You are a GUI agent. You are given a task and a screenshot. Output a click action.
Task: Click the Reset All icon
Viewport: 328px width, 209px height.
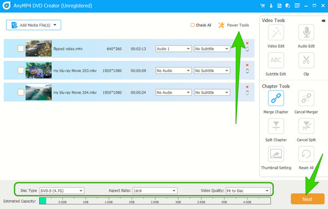[306, 154]
